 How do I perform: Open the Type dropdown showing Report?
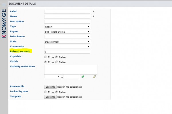(x=67, y=27)
